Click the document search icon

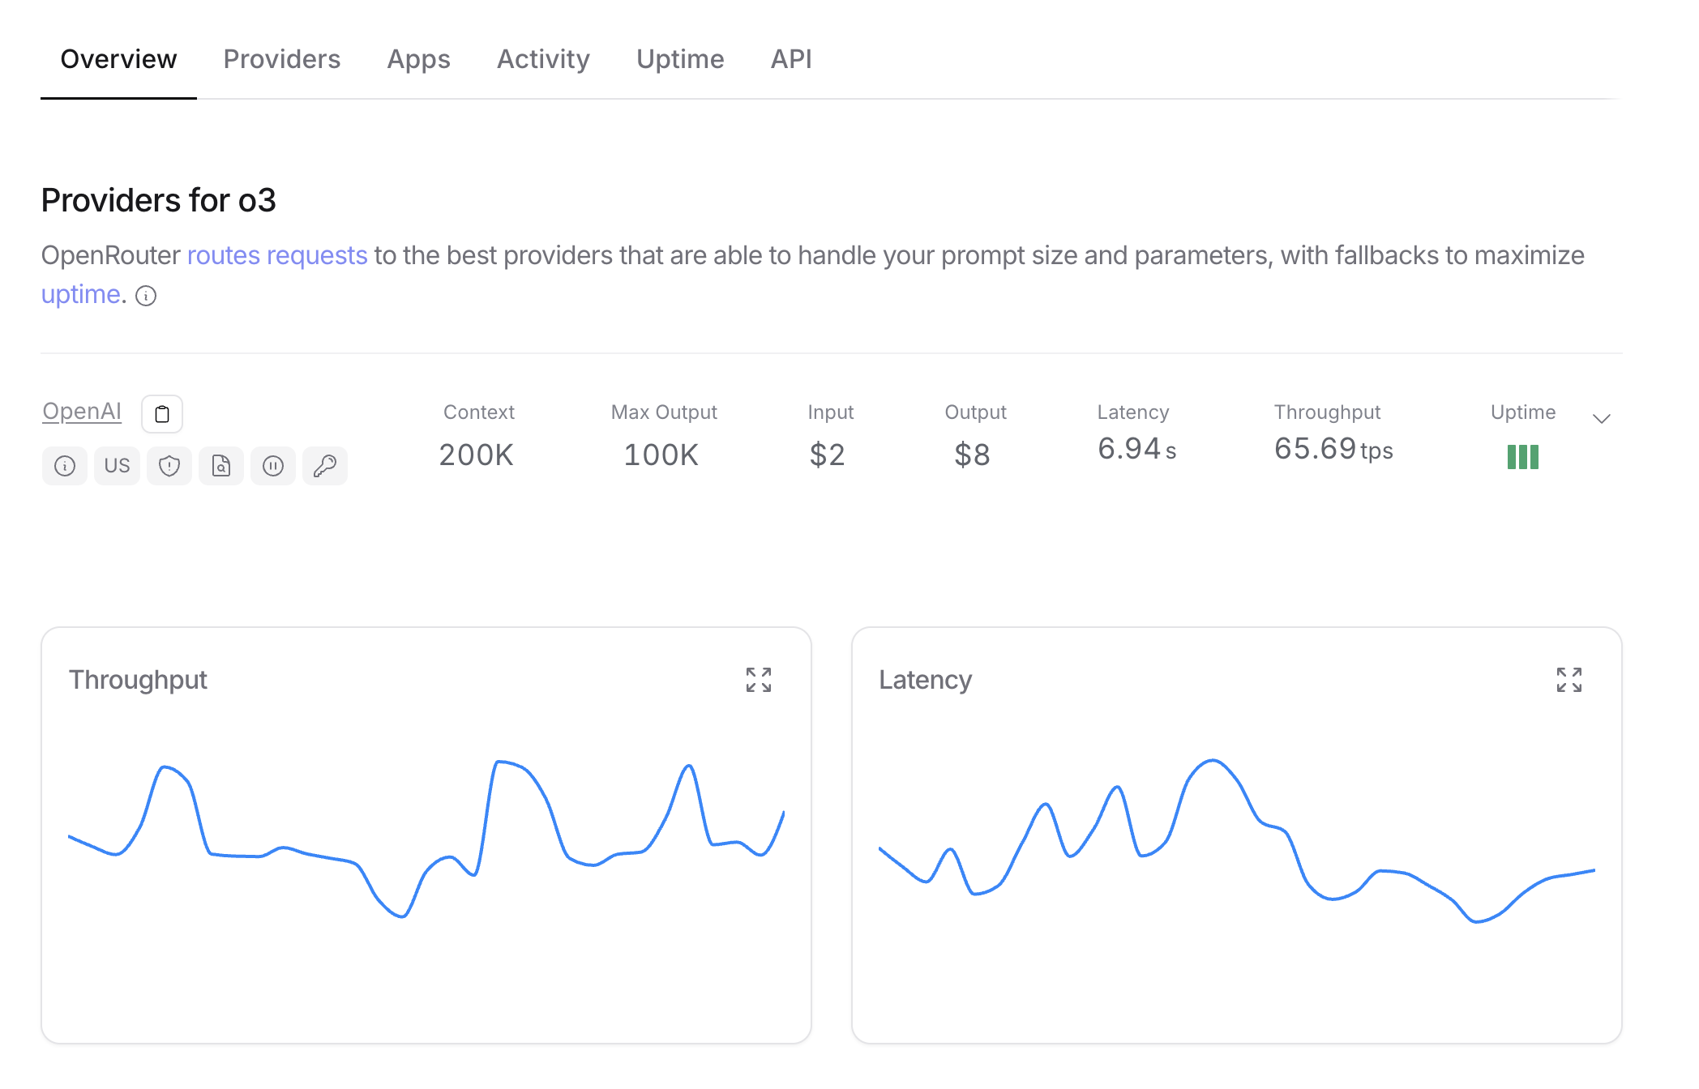221,466
